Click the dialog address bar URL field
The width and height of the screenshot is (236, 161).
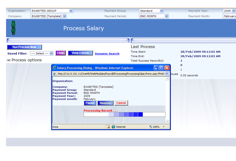click(111, 74)
